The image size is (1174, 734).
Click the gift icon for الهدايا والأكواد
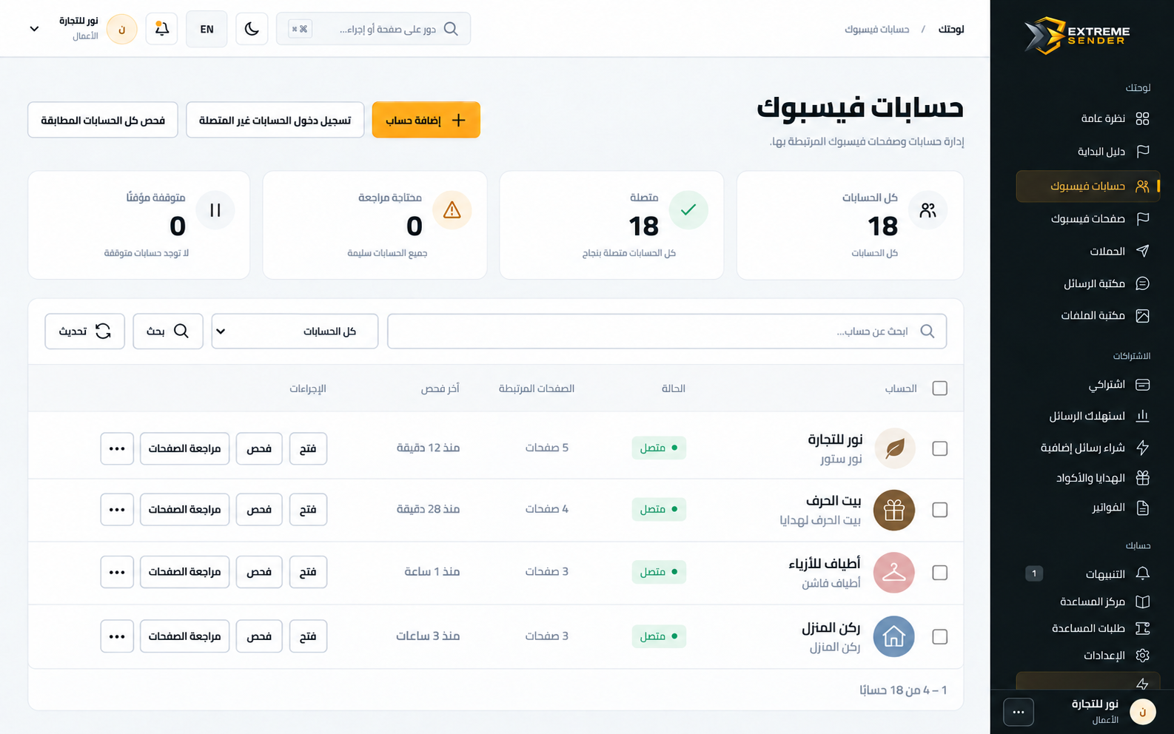(x=1142, y=478)
